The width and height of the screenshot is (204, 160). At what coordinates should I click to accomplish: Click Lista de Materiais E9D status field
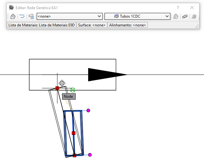[41, 25]
